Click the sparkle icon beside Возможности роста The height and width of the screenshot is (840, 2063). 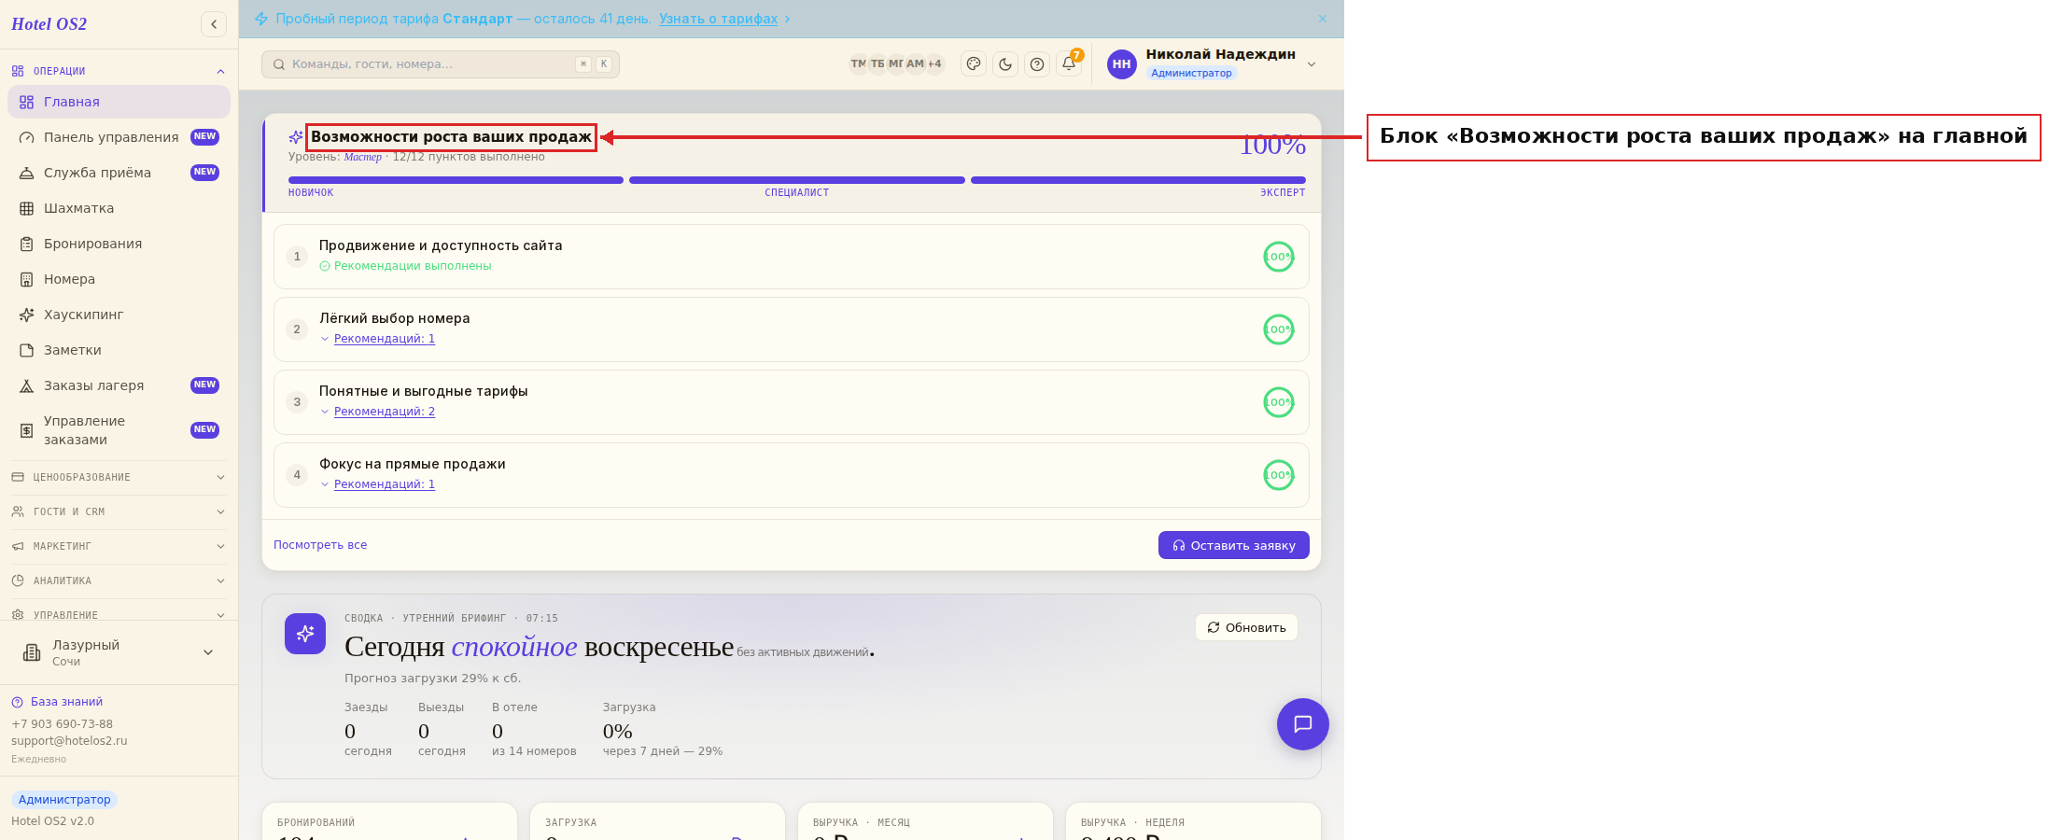point(296,137)
